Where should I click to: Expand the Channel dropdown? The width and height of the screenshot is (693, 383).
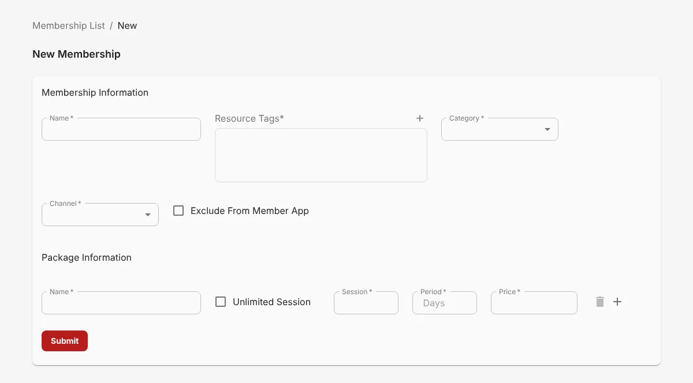100,215
